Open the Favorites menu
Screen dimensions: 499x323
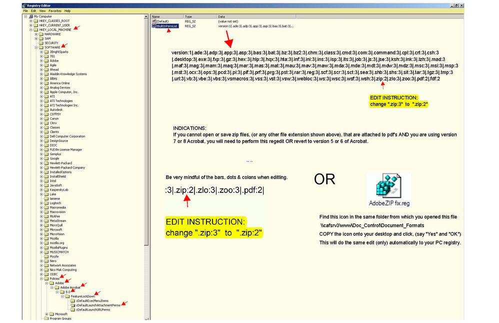tap(55, 10)
